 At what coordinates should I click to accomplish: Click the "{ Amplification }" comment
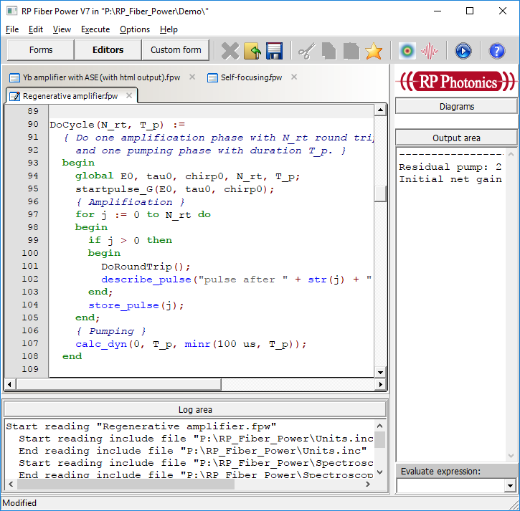tap(130, 202)
